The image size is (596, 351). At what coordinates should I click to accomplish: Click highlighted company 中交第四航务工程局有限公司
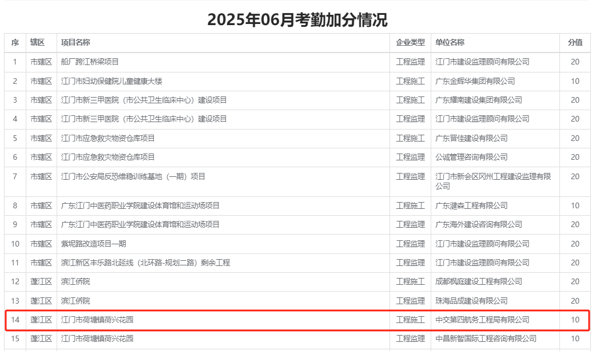[482, 320]
